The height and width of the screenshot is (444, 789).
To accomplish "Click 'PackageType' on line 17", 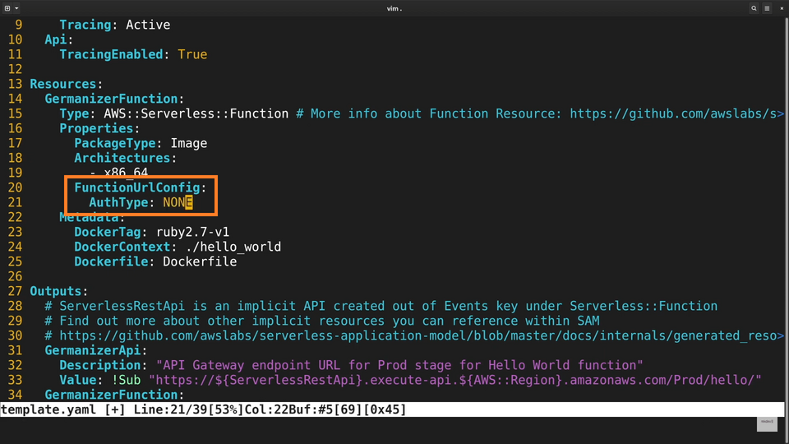I will pyautogui.click(x=115, y=143).
